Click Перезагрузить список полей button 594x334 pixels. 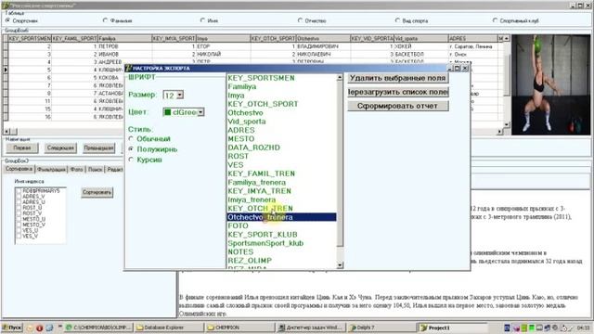pos(398,92)
